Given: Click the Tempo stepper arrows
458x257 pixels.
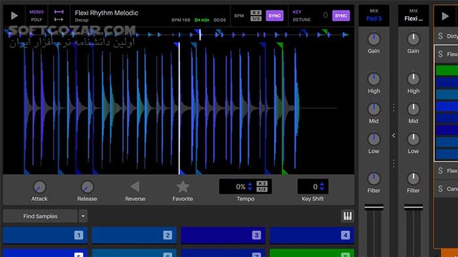Looking at the screenshot, I should (x=250, y=187).
